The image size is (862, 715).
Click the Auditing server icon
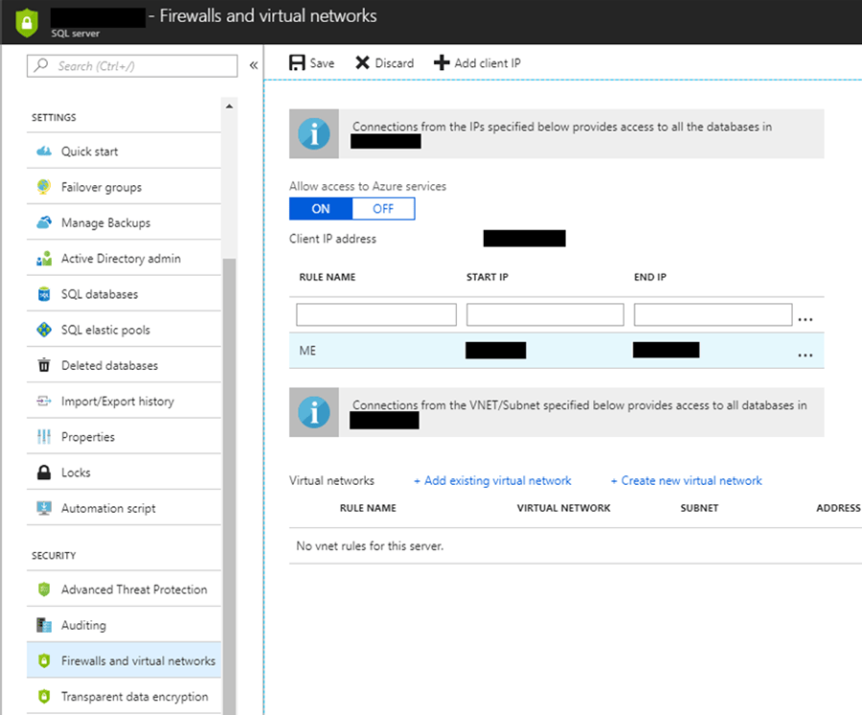click(44, 625)
